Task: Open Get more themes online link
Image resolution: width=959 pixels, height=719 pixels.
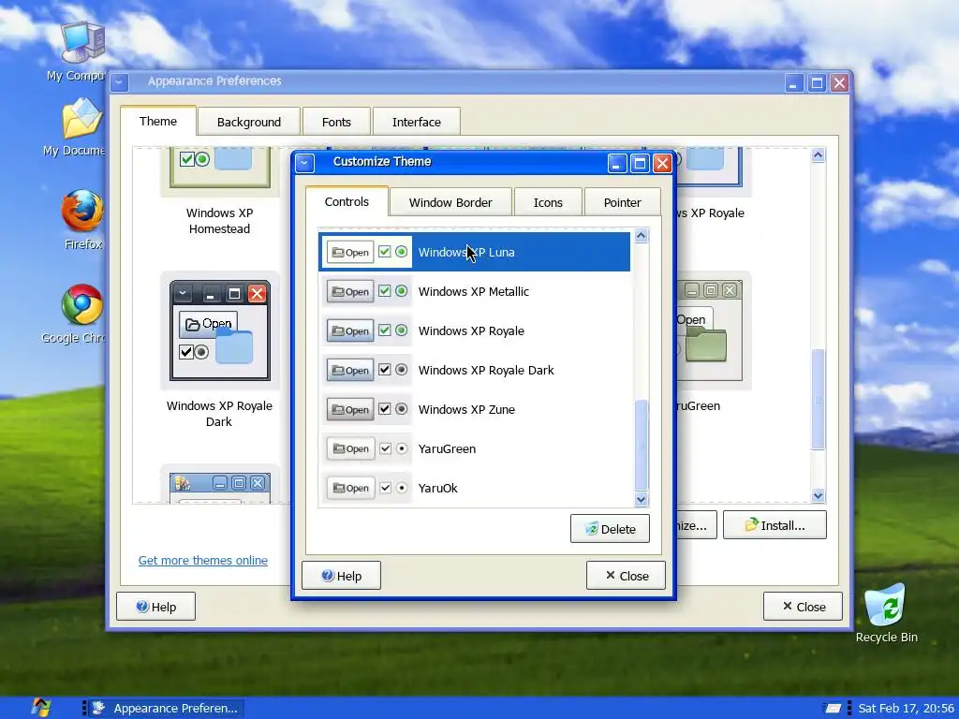Action: click(203, 560)
